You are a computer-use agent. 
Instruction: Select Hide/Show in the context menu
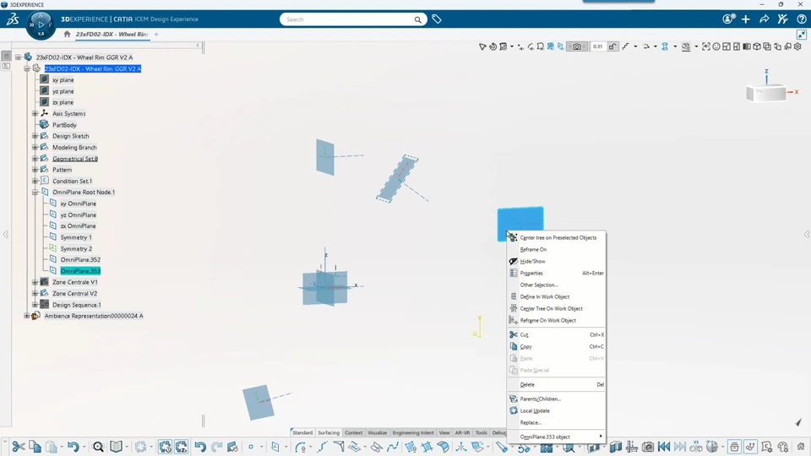coord(556,261)
